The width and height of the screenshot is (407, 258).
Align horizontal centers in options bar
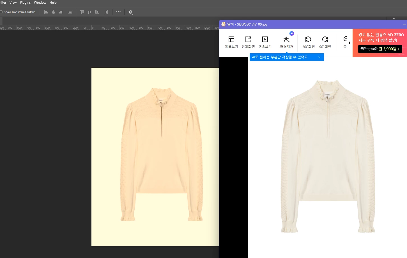53,12
